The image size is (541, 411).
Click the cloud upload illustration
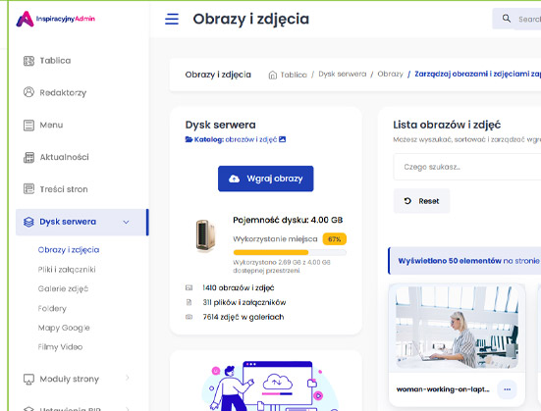tap(269, 386)
